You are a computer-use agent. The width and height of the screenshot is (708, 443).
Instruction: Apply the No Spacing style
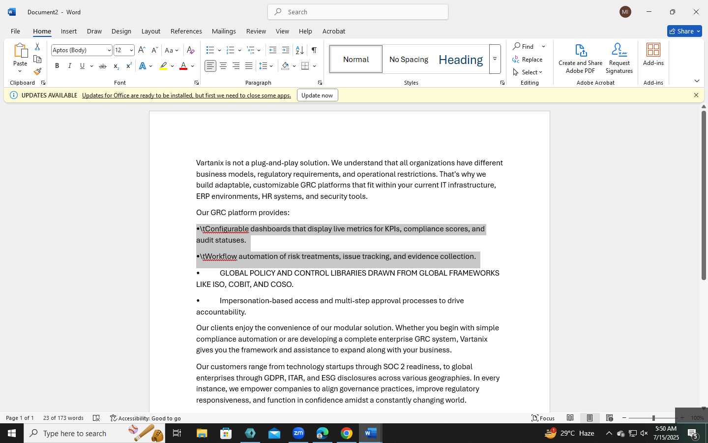click(x=409, y=59)
